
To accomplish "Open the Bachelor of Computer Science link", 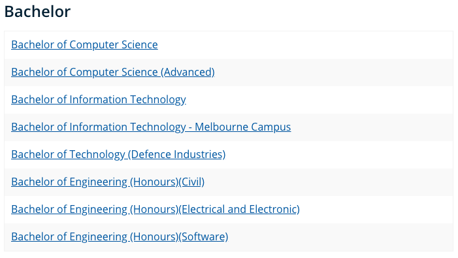I will (84, 44).
